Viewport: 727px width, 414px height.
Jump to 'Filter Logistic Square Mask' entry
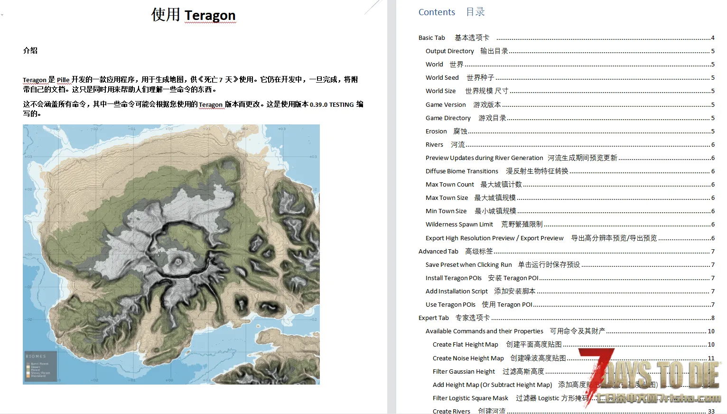coord(573,398)
